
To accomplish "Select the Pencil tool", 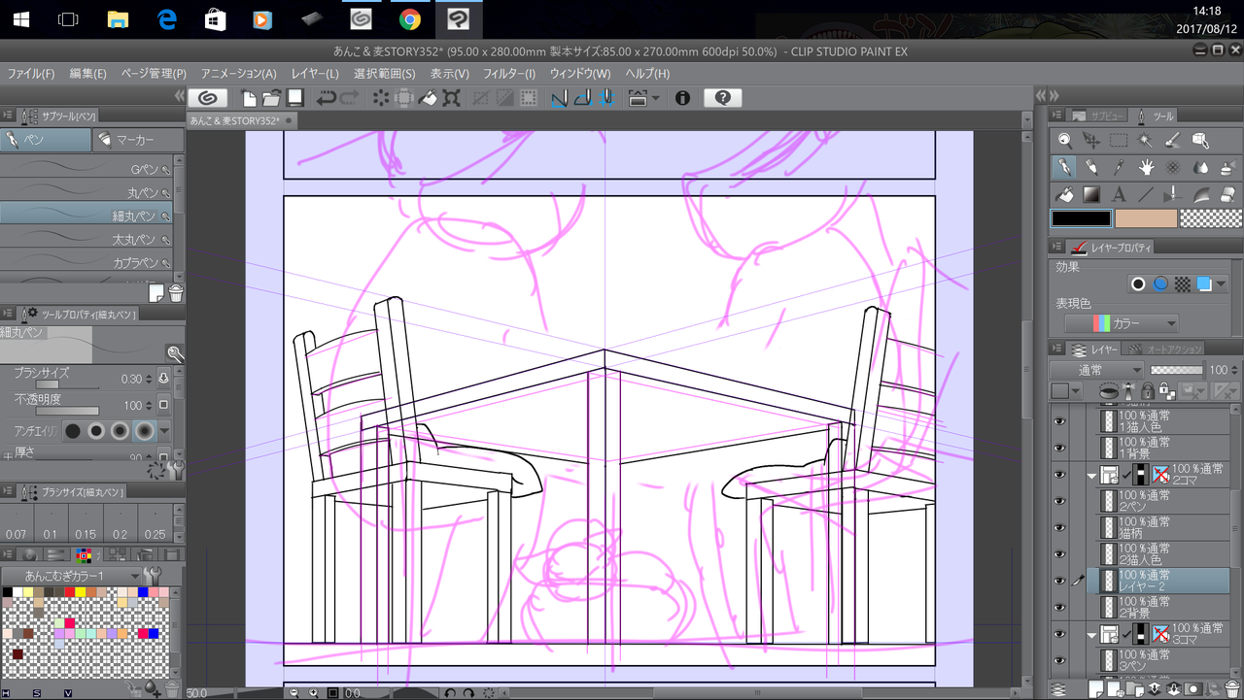I will (x=1092, y=167).
